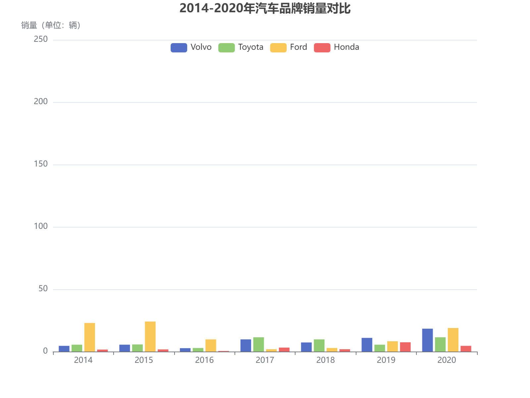
Task: Click the 2014 x-axis label
Action: coord(83,360)
